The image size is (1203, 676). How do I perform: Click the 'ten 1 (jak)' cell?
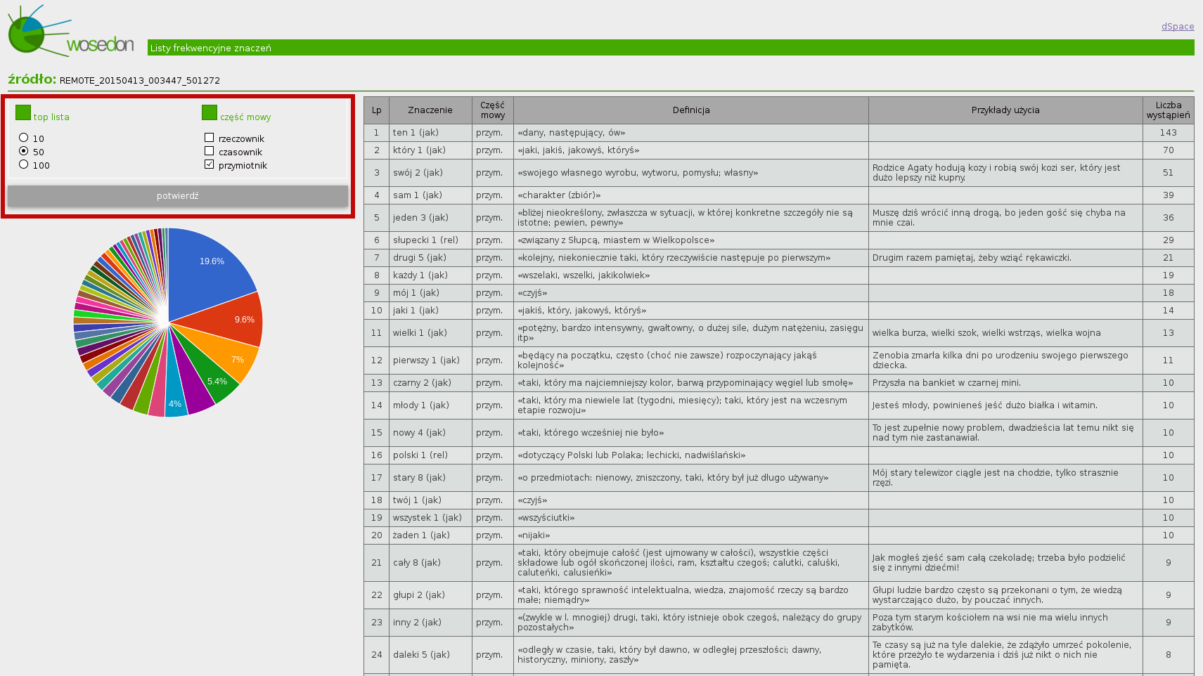(x=430, y=133)
